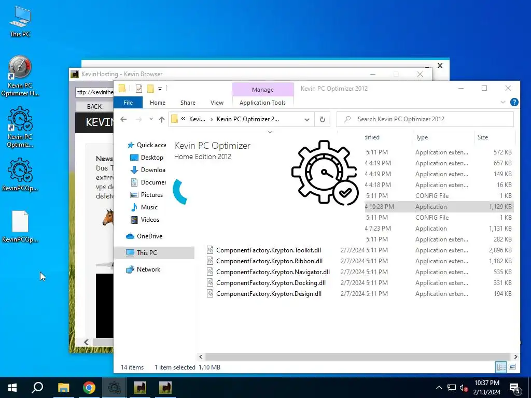This screenshot has height=398, width=531.
Task: Click horizontal scrollbar right arrow
Action: click(515, 357)
